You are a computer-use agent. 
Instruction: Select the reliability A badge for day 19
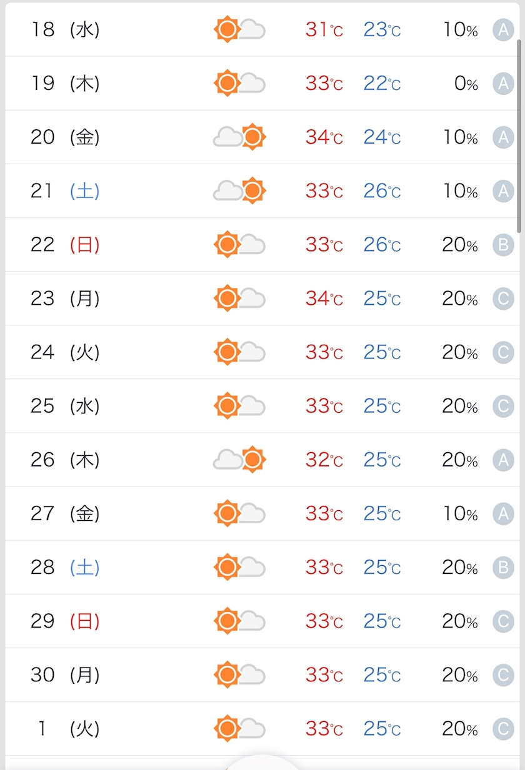click(x=503, y=84)
